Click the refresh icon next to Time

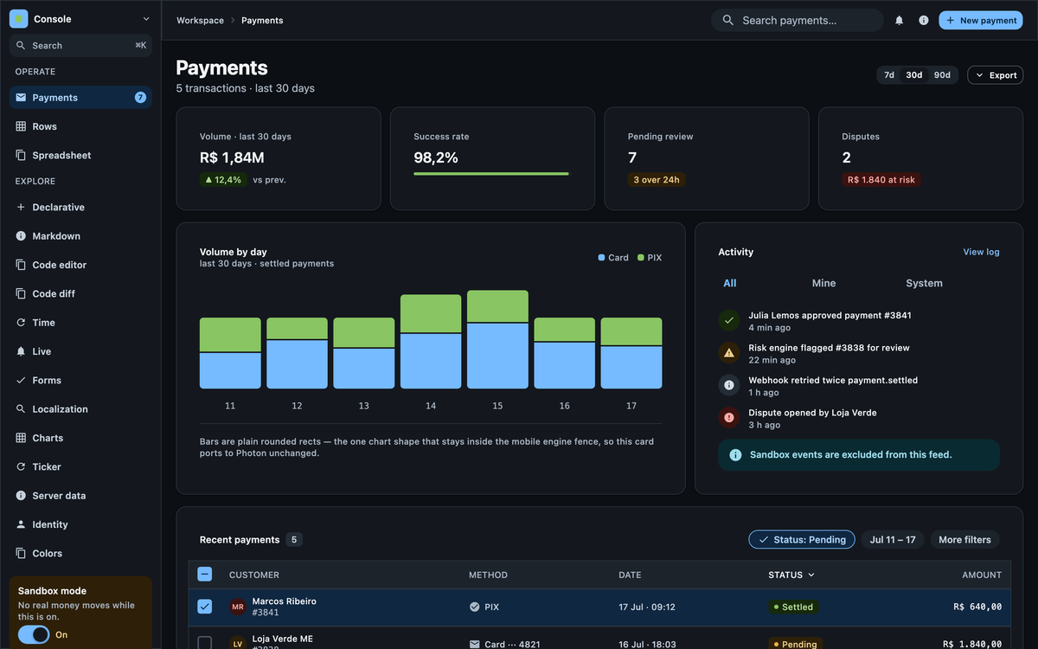click(21, 323)
